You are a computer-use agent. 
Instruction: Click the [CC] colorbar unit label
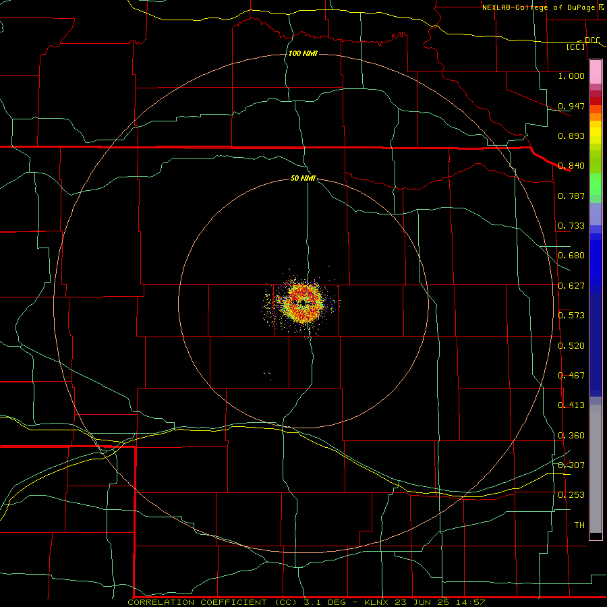576,47
